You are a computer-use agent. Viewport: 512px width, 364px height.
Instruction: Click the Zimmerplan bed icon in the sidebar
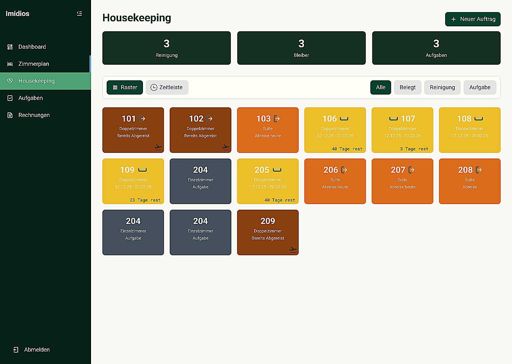tap(10, 64)
